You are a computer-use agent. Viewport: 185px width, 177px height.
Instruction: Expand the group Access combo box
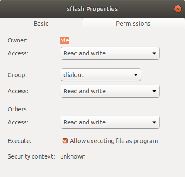click(x=110, y=91)
